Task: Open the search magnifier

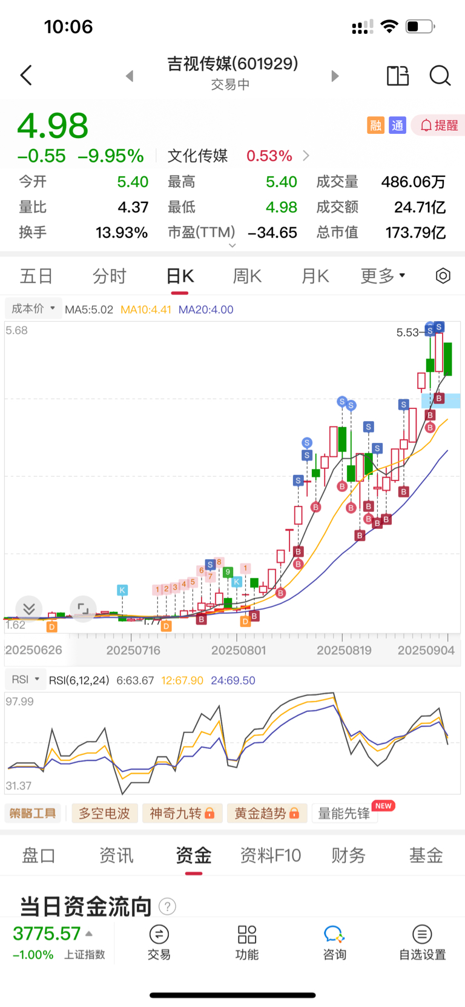Action: (440, 76)
